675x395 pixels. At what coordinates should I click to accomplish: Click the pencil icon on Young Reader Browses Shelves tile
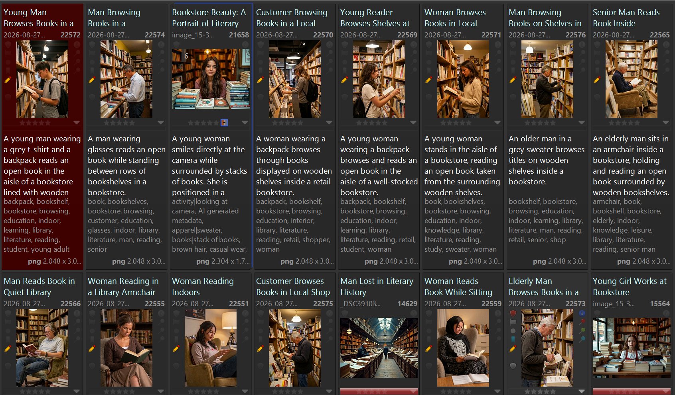point(344,80)
